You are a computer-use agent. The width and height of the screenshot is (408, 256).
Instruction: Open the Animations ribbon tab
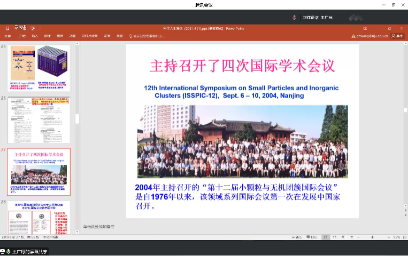click(x=72, y=36)
